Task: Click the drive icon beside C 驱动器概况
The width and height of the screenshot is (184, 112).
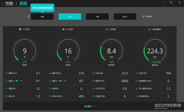Action: click(149, 29)
